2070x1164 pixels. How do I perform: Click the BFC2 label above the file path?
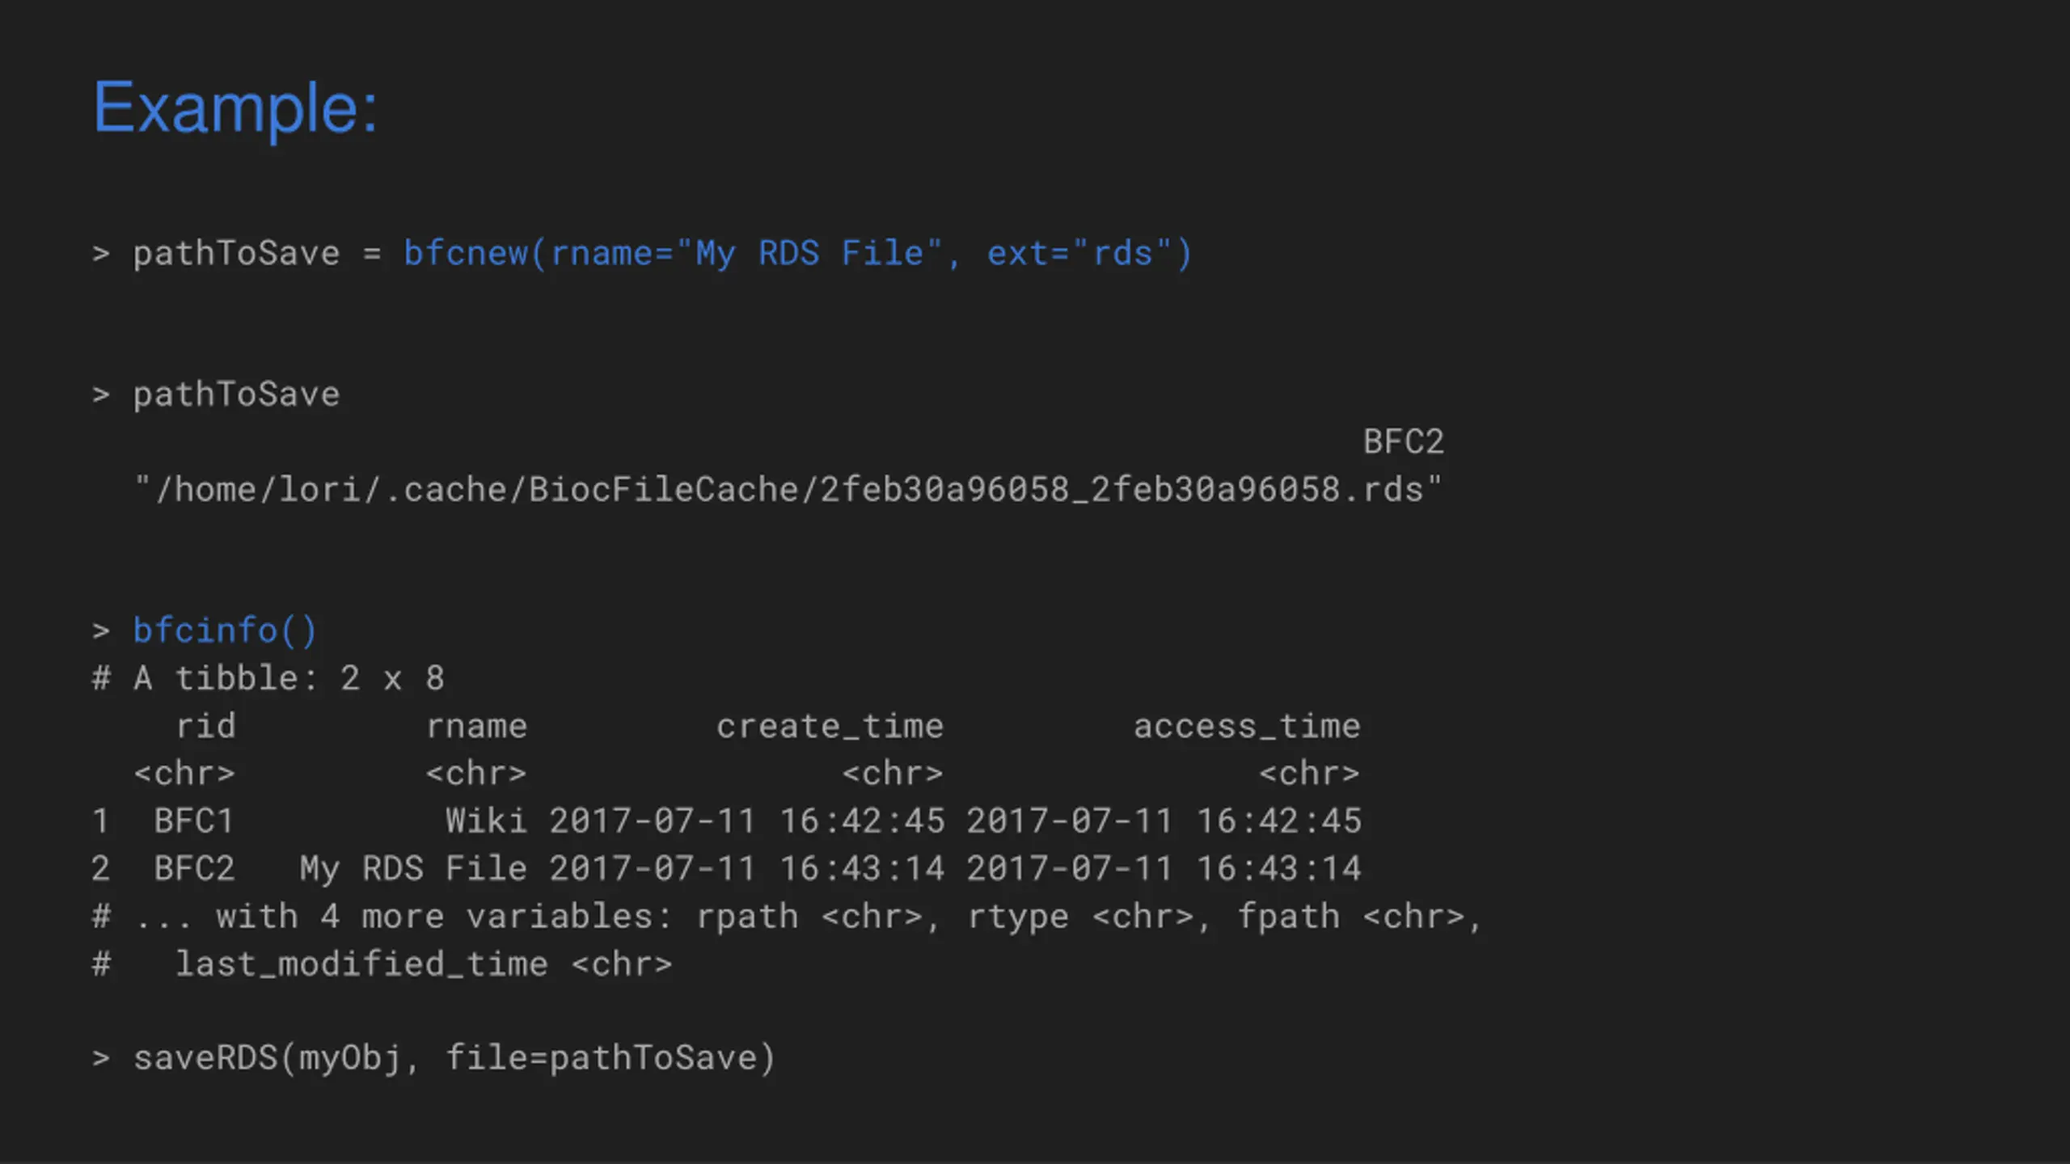1403,442
